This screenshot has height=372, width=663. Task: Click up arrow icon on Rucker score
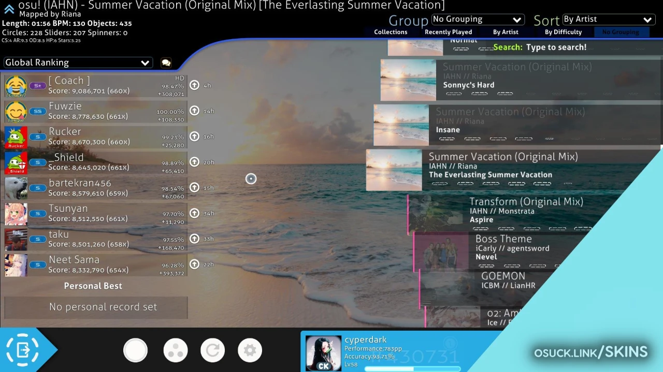[194, 136]
